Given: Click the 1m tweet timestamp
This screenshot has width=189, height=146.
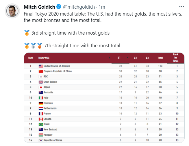Looking at the screenshot, I should click(x=102, y=7).
